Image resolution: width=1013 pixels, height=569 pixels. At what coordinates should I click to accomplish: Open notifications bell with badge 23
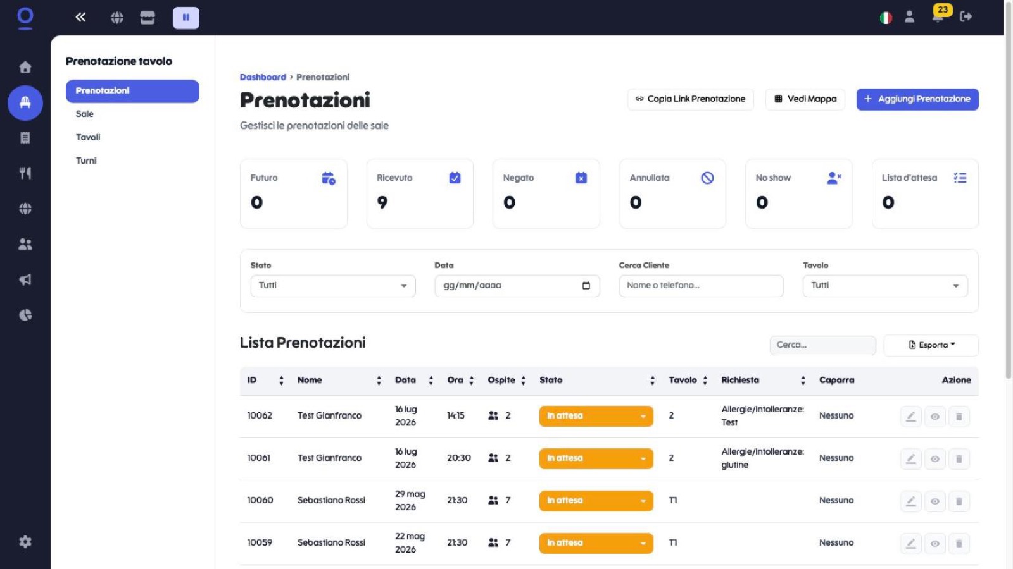coord(938,16)
